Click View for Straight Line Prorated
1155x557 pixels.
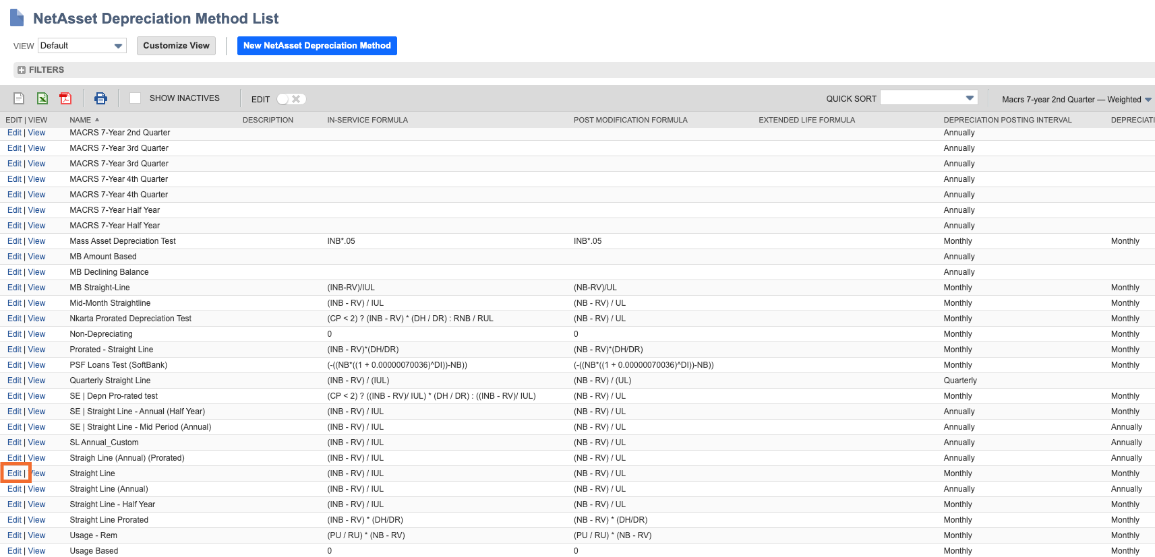coord(37,520)
